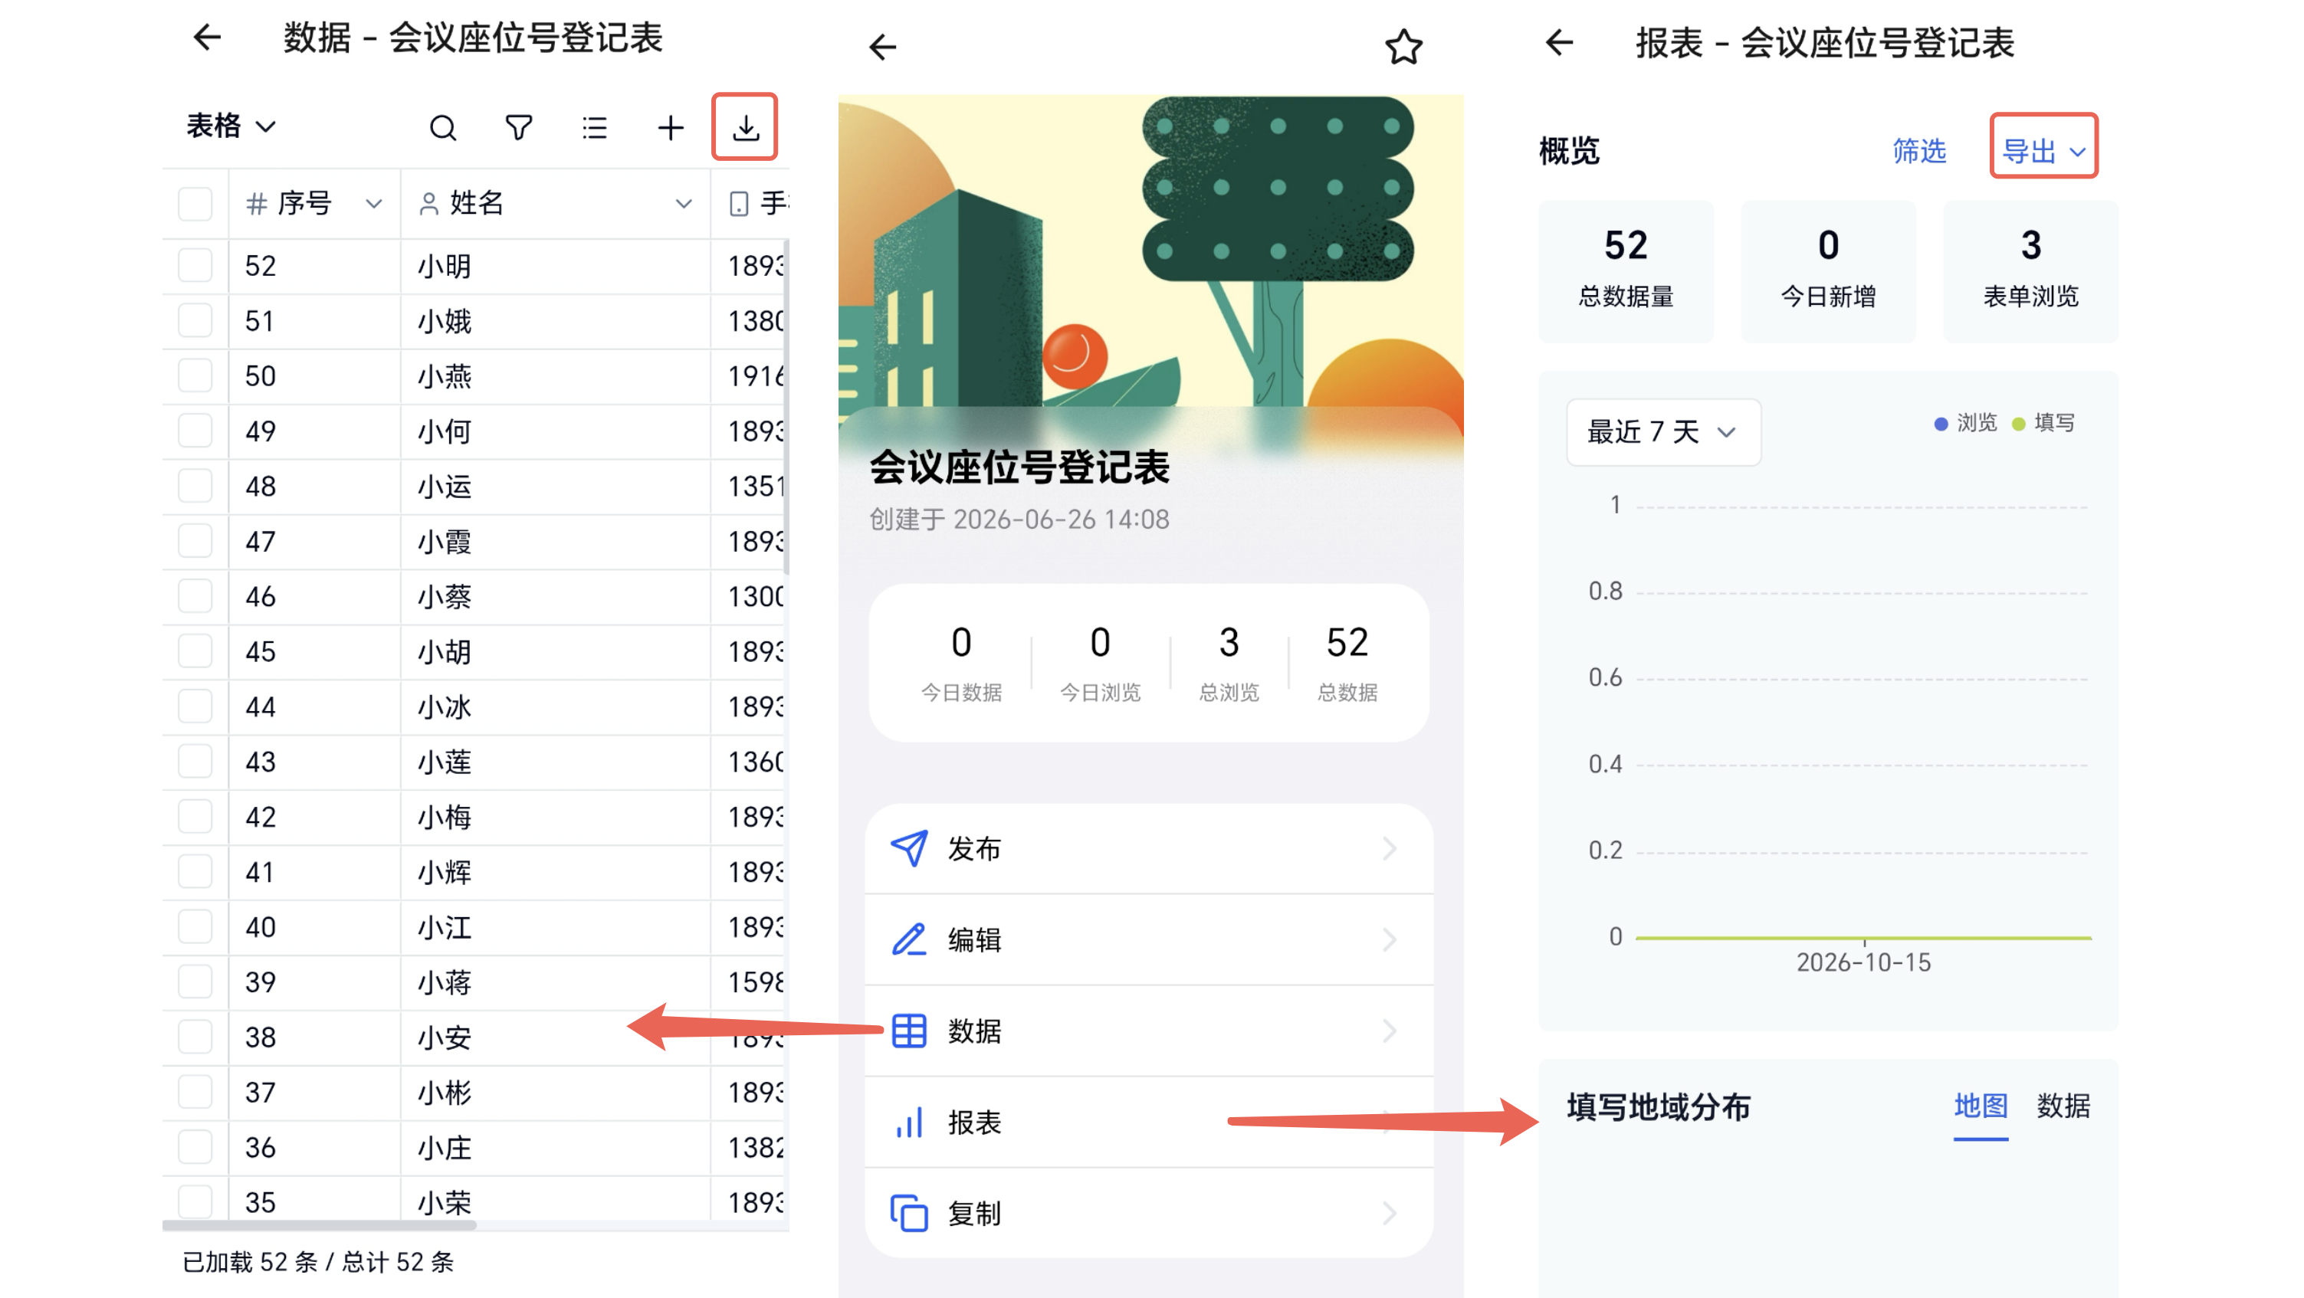The height and width of the screenshot is (1298, 2304).
Task: Open 复制 via the copy icon
Action: (x=910, y=1213)
